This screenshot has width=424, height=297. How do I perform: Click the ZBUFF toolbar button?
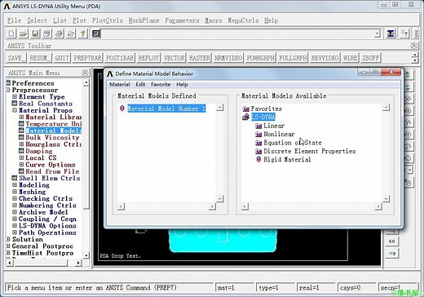tap(370, 58)
